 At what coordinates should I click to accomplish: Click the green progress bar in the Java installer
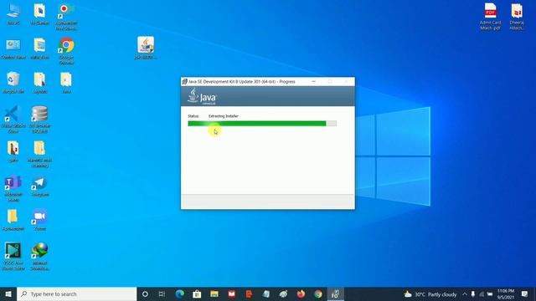pos(262,124)
